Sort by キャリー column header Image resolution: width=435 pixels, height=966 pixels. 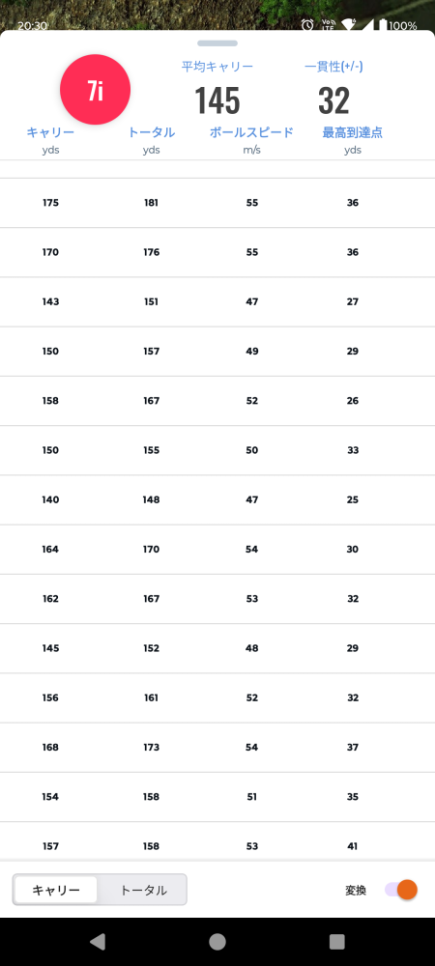pos(50,132)
